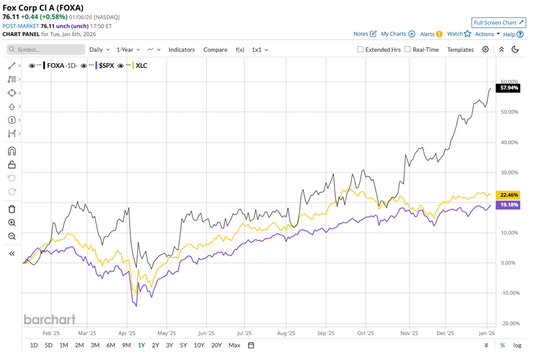The image size is (533, 360).
Task: Delete drawings with the trash icon
Action: coord(12,209)
